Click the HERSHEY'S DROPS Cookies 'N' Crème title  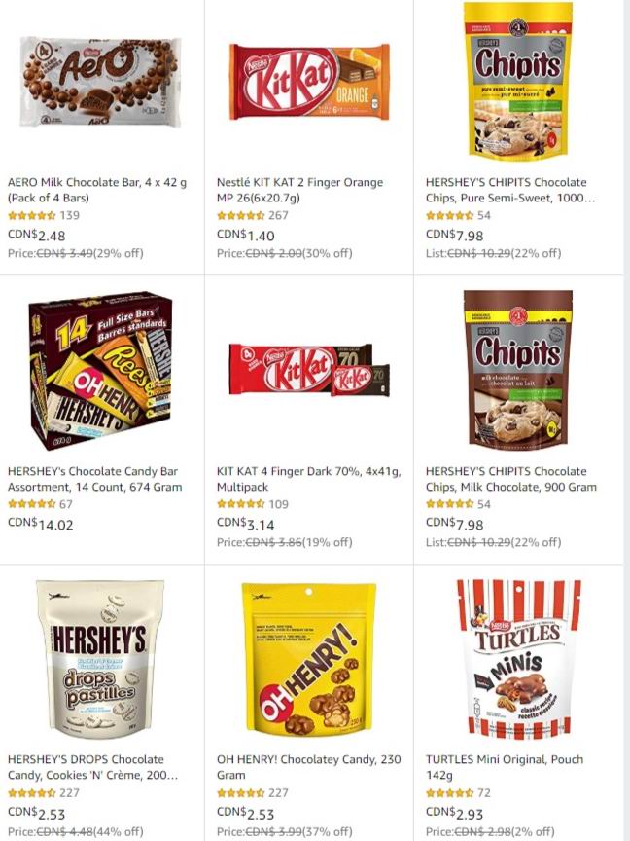(x=92, y=767)
